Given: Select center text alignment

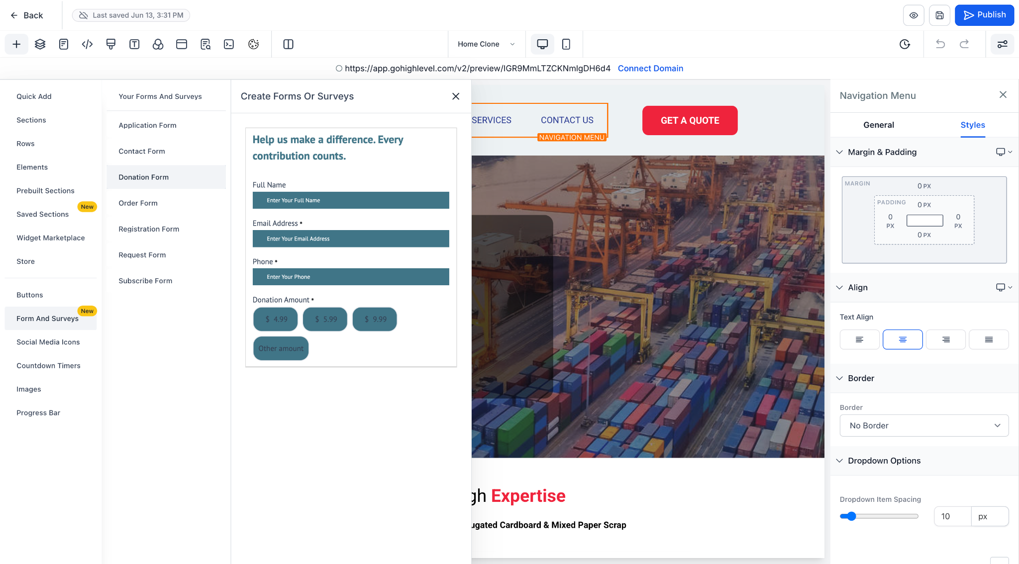Looking at the screenshot, I should (903, 339).
